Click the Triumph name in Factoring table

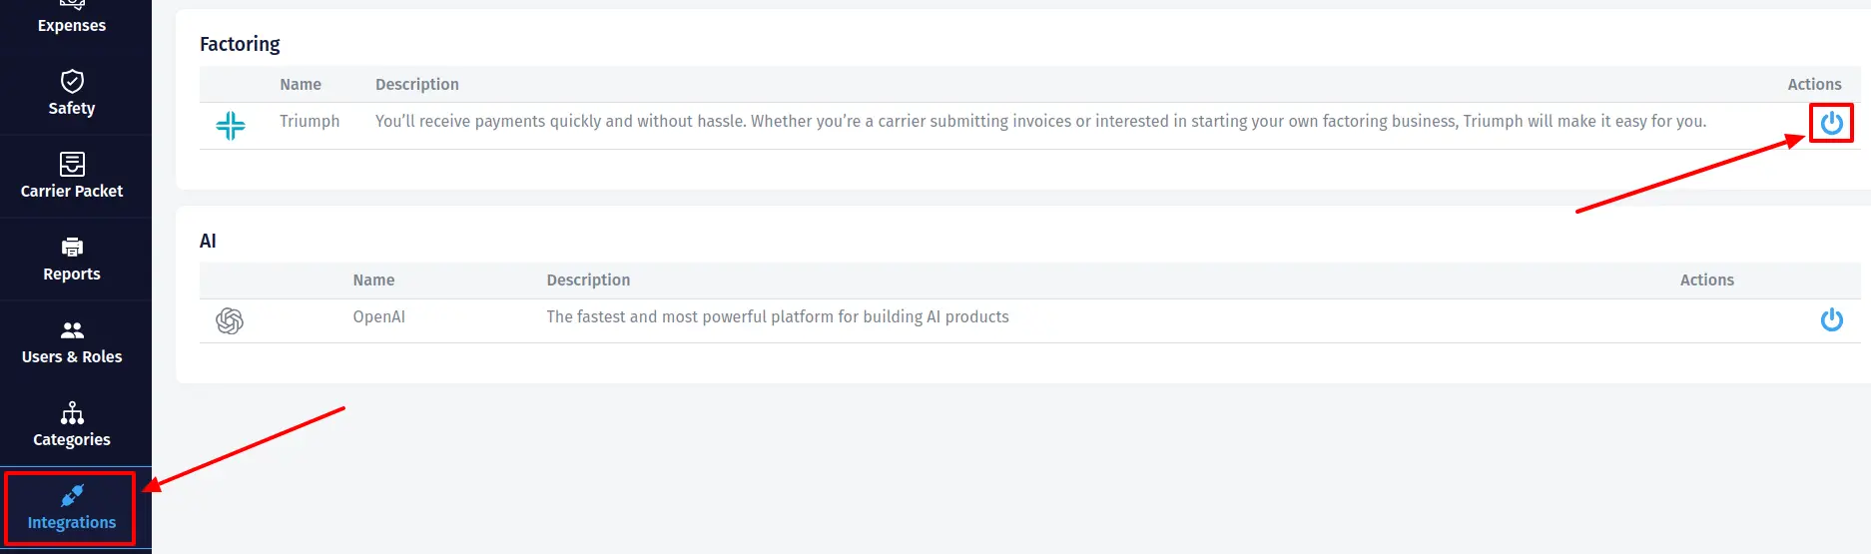(310, 121)
